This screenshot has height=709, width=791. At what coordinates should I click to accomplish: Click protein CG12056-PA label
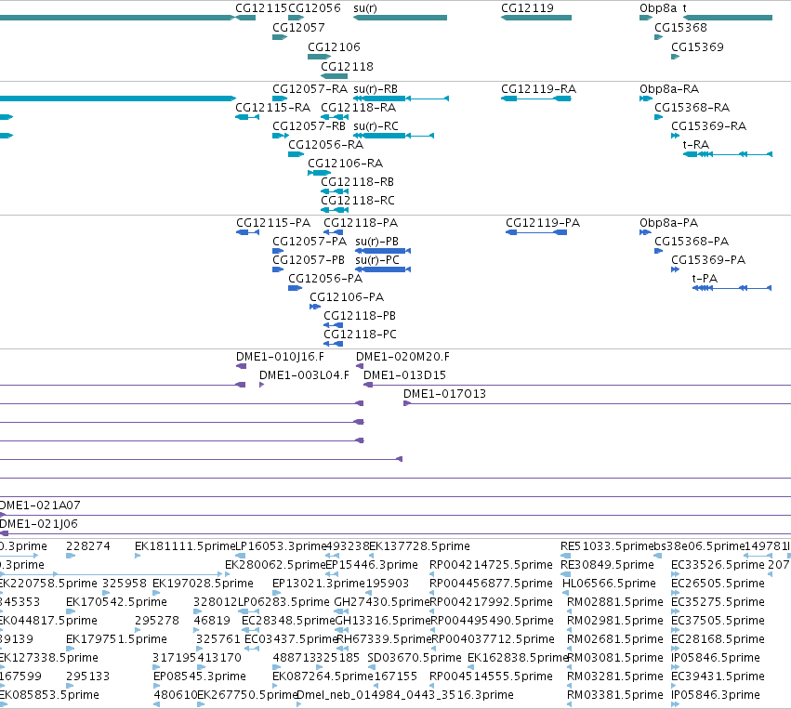tap(325, 280)
